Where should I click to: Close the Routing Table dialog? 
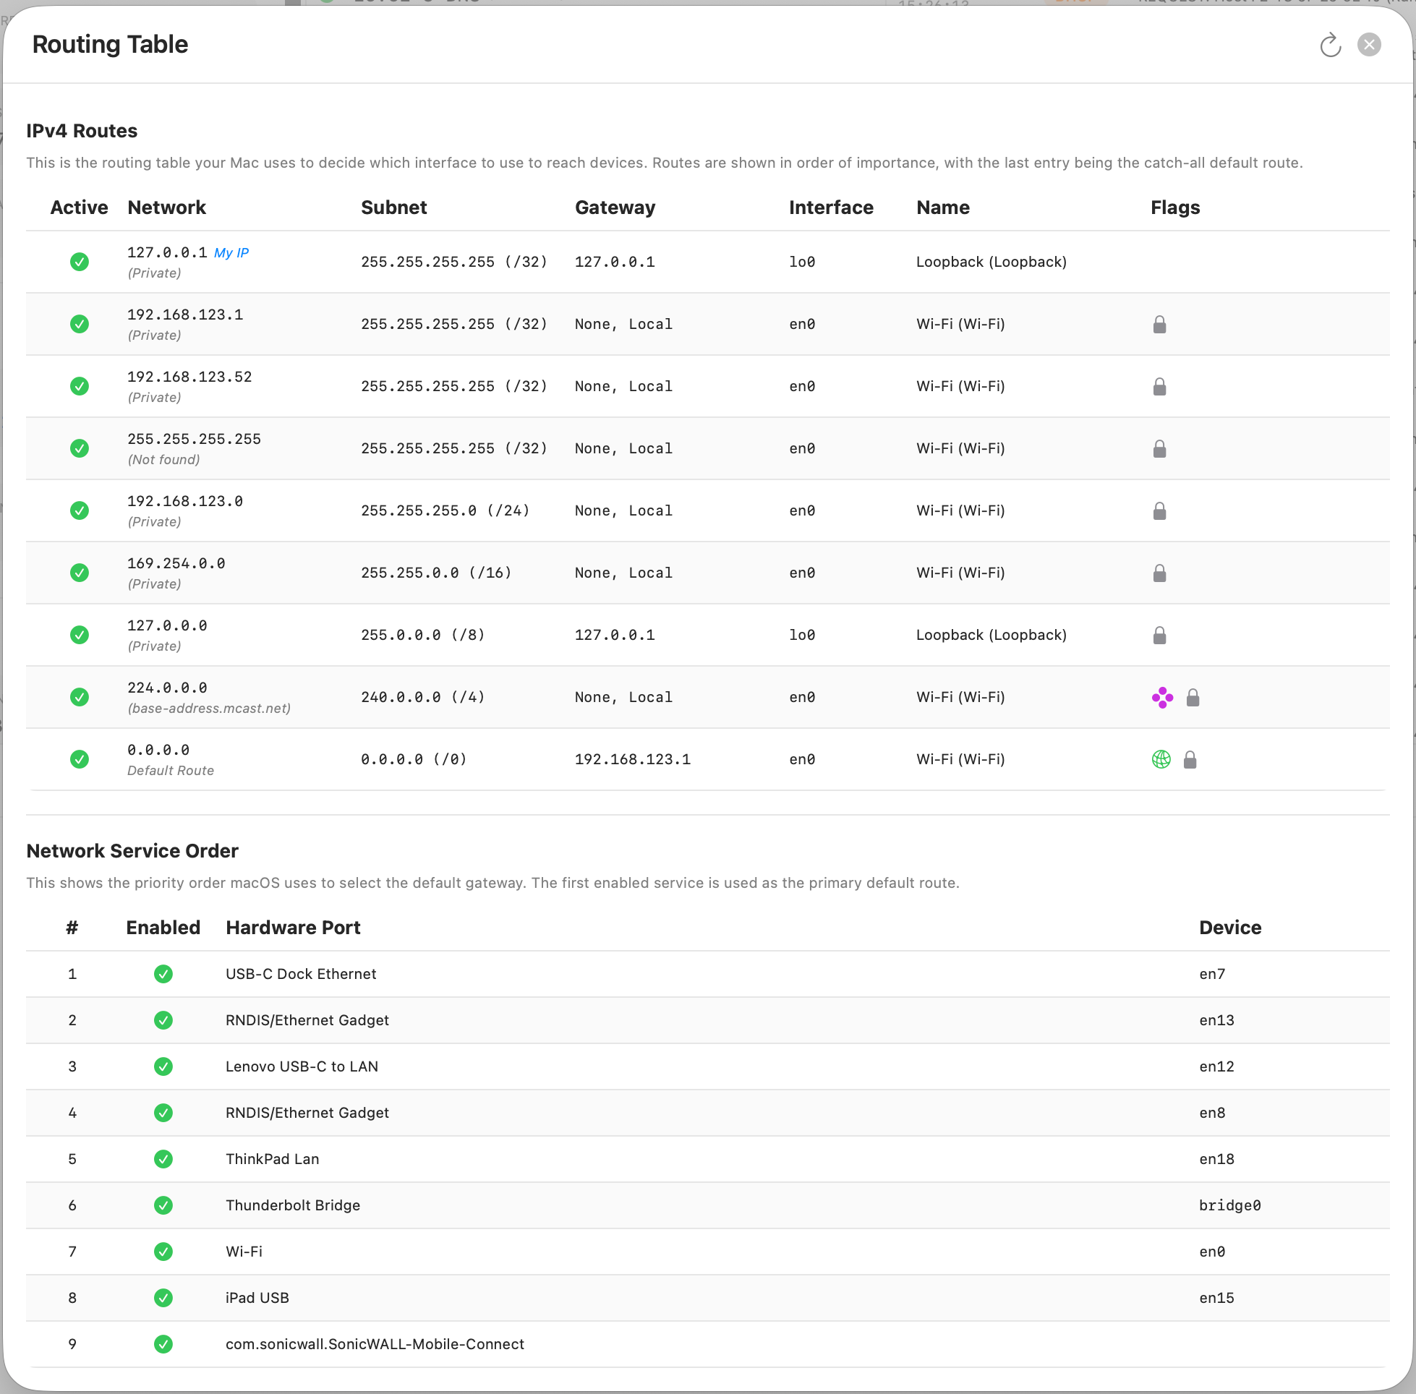pyautogui.click(x=1368, y=45)
